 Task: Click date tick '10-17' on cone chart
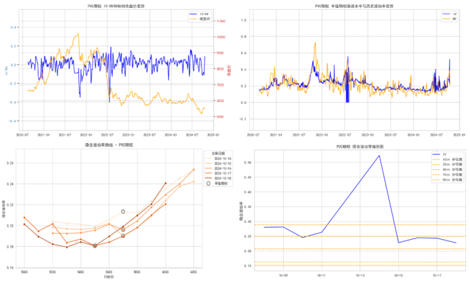[437, 275]
